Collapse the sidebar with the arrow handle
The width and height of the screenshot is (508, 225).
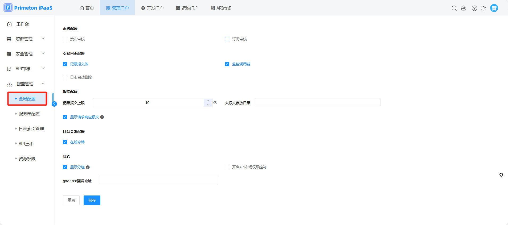point(54,104)
